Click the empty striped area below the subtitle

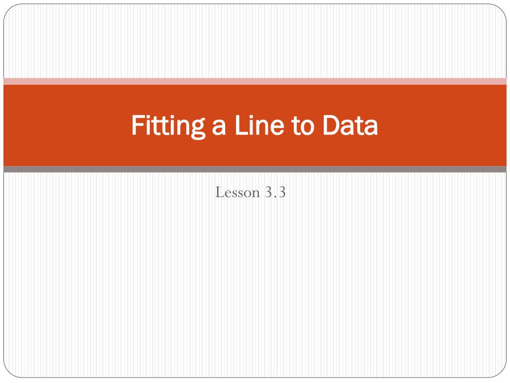(x=255, y=287)
